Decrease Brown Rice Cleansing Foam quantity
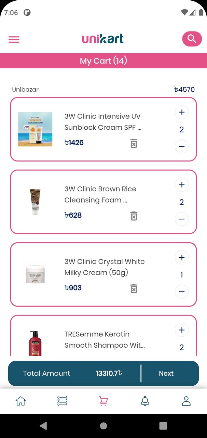 [x=182, y=219]
